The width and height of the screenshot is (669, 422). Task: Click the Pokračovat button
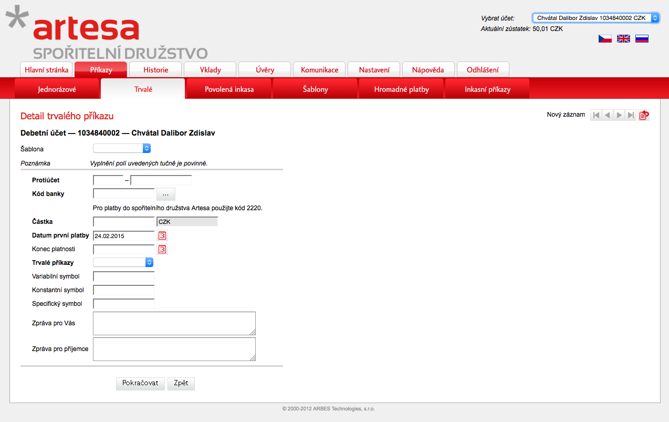[140, 383]
